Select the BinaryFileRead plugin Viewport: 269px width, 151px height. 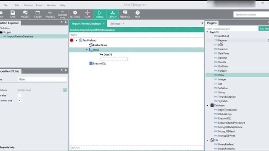click(226, 144)
